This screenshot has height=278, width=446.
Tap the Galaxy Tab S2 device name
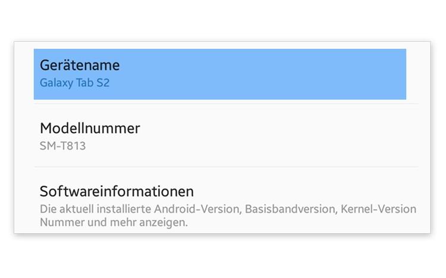(x=74, y=83)
